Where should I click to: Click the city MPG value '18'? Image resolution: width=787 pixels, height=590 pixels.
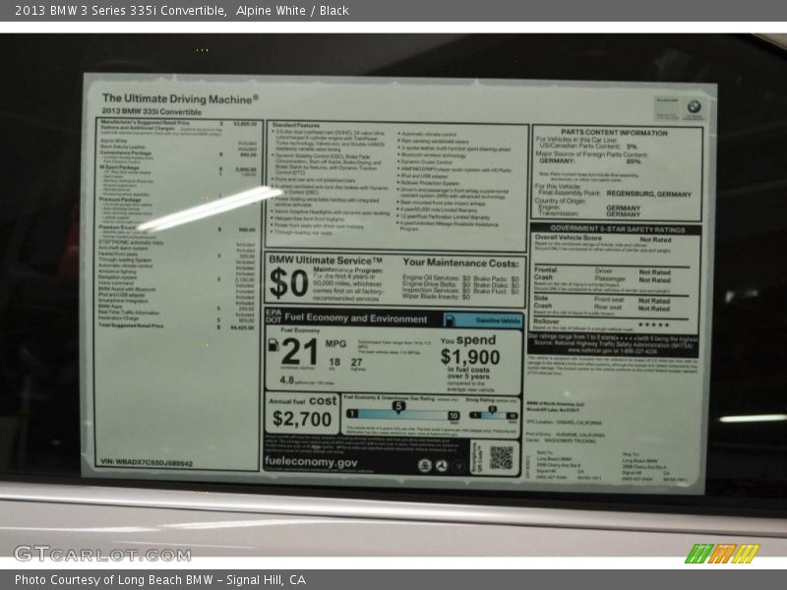334,362
